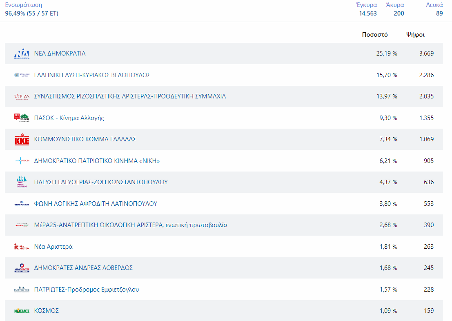Click the ΝΙΚΗ party logo

pyautogui.click(x=22, y=160)
